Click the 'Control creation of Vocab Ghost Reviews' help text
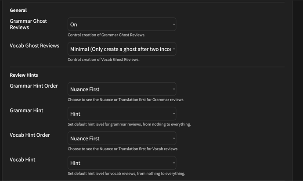 (103, 60)
